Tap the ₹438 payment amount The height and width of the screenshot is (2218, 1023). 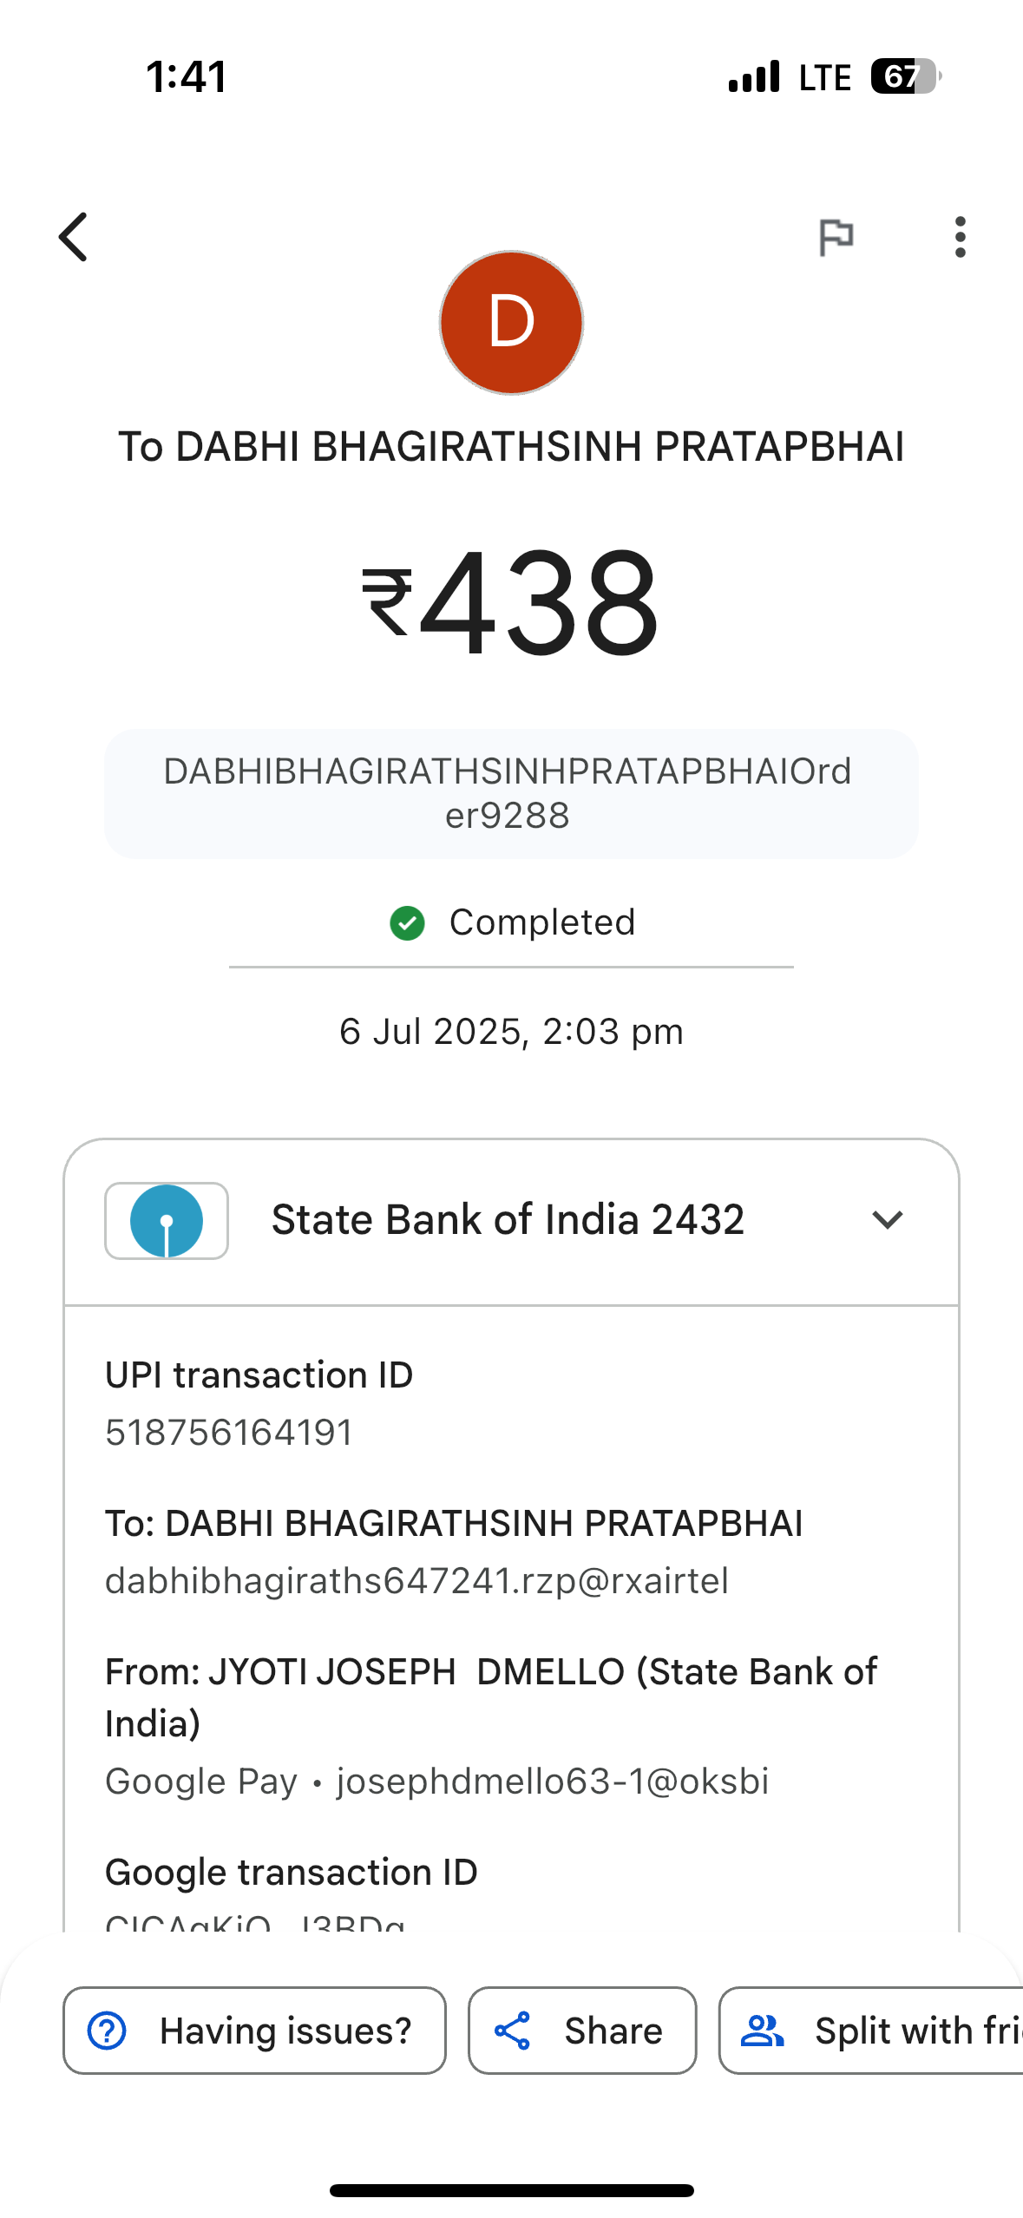511,600
